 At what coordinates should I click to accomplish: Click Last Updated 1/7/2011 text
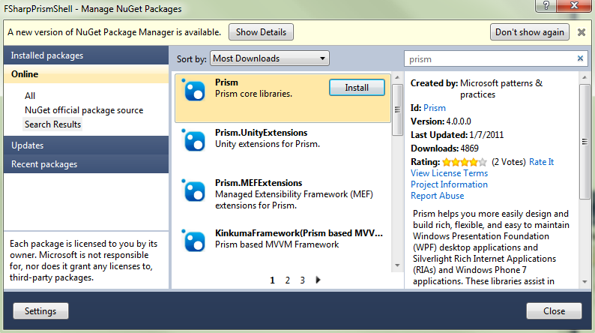(x=457, y=135)
